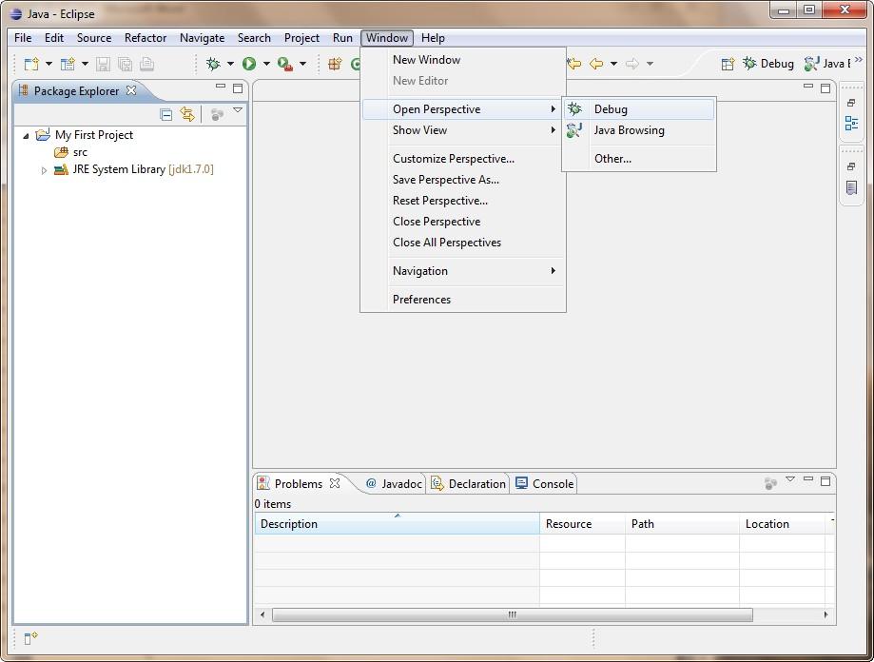Screen dimensions: 874x662
Task: Click the Open Perspective toolbar icon
Action: 728,64
